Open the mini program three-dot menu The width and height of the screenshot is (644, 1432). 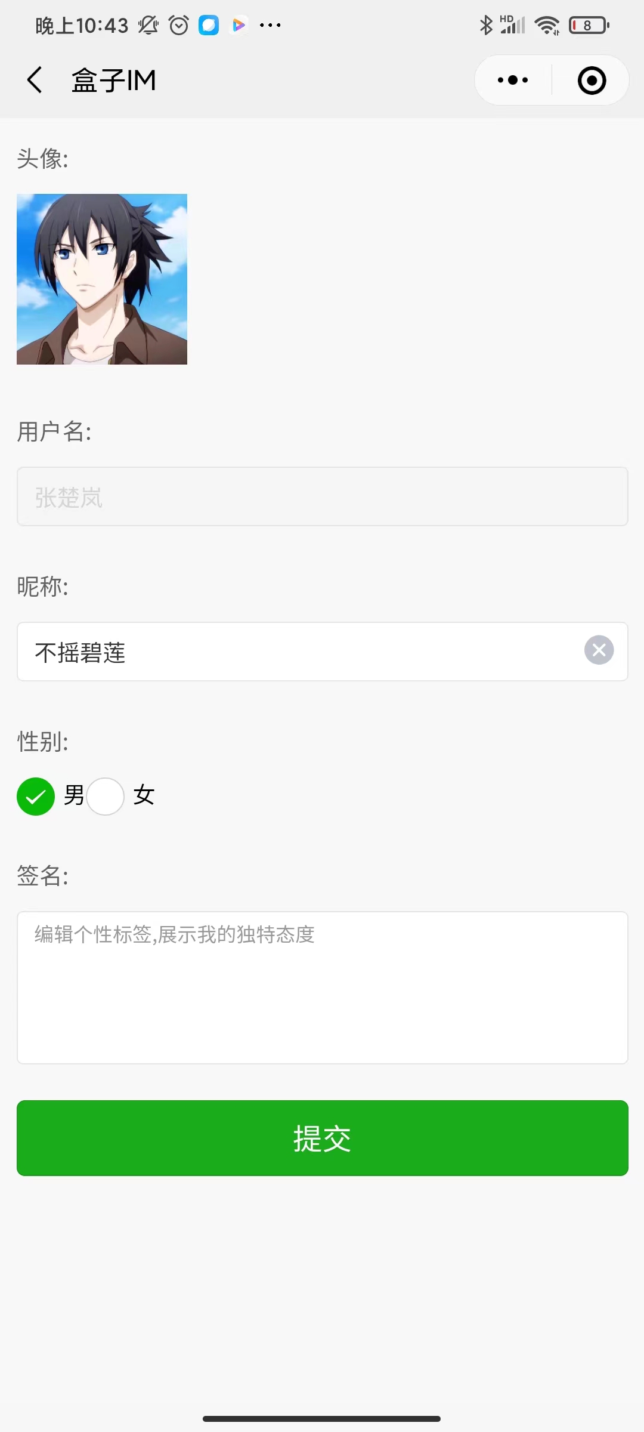pos(513,80)
